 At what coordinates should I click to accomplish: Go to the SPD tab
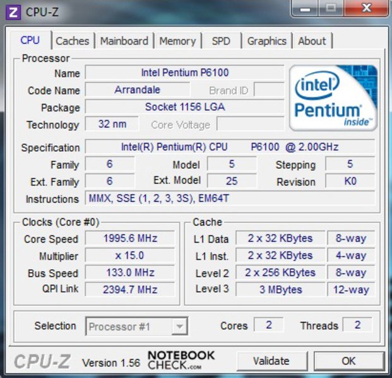221,41
